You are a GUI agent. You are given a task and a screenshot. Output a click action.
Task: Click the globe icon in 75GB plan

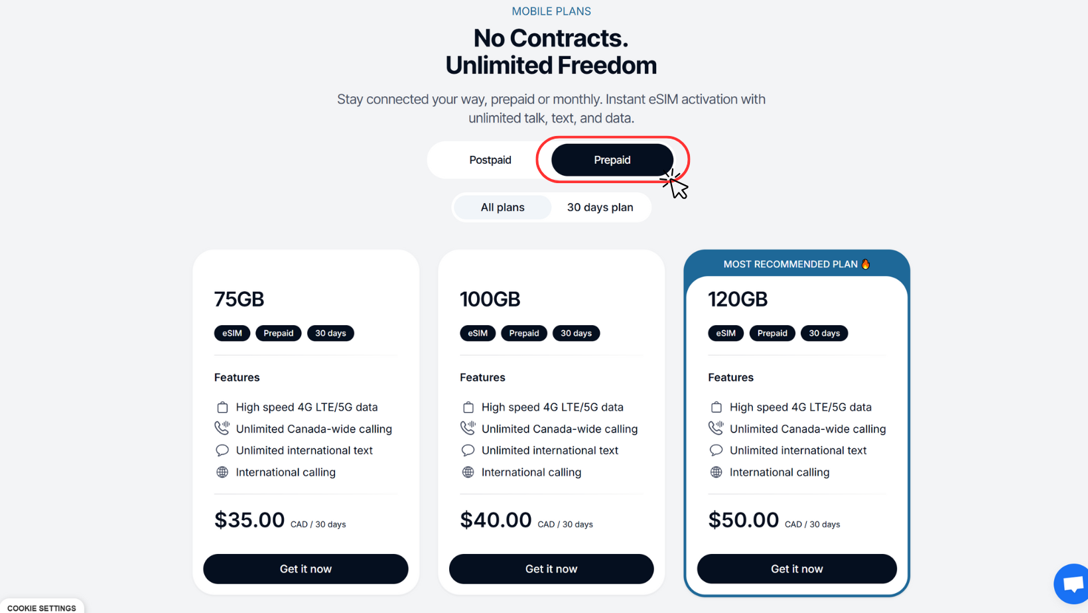222,472
